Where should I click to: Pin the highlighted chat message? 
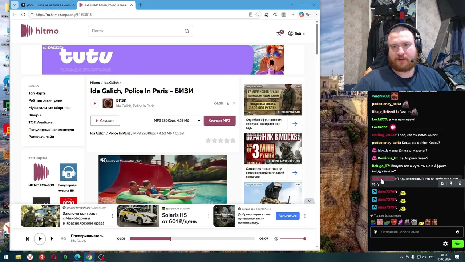pyautogui.click(x=451, y=183)
